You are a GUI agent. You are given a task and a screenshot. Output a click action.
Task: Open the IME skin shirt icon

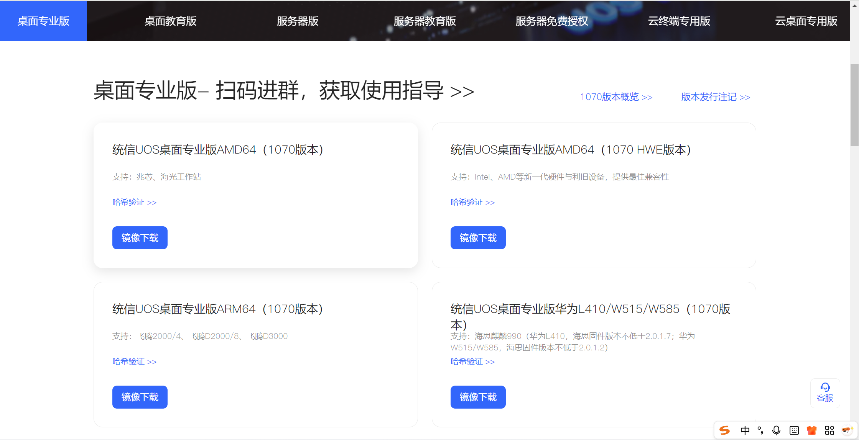click(811, 430)
